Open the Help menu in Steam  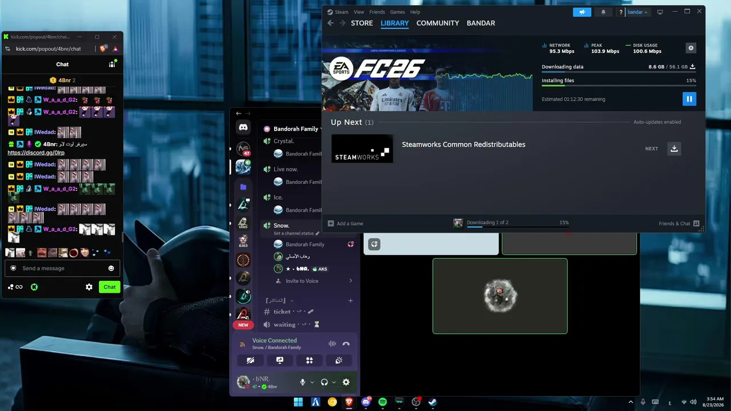415,12
